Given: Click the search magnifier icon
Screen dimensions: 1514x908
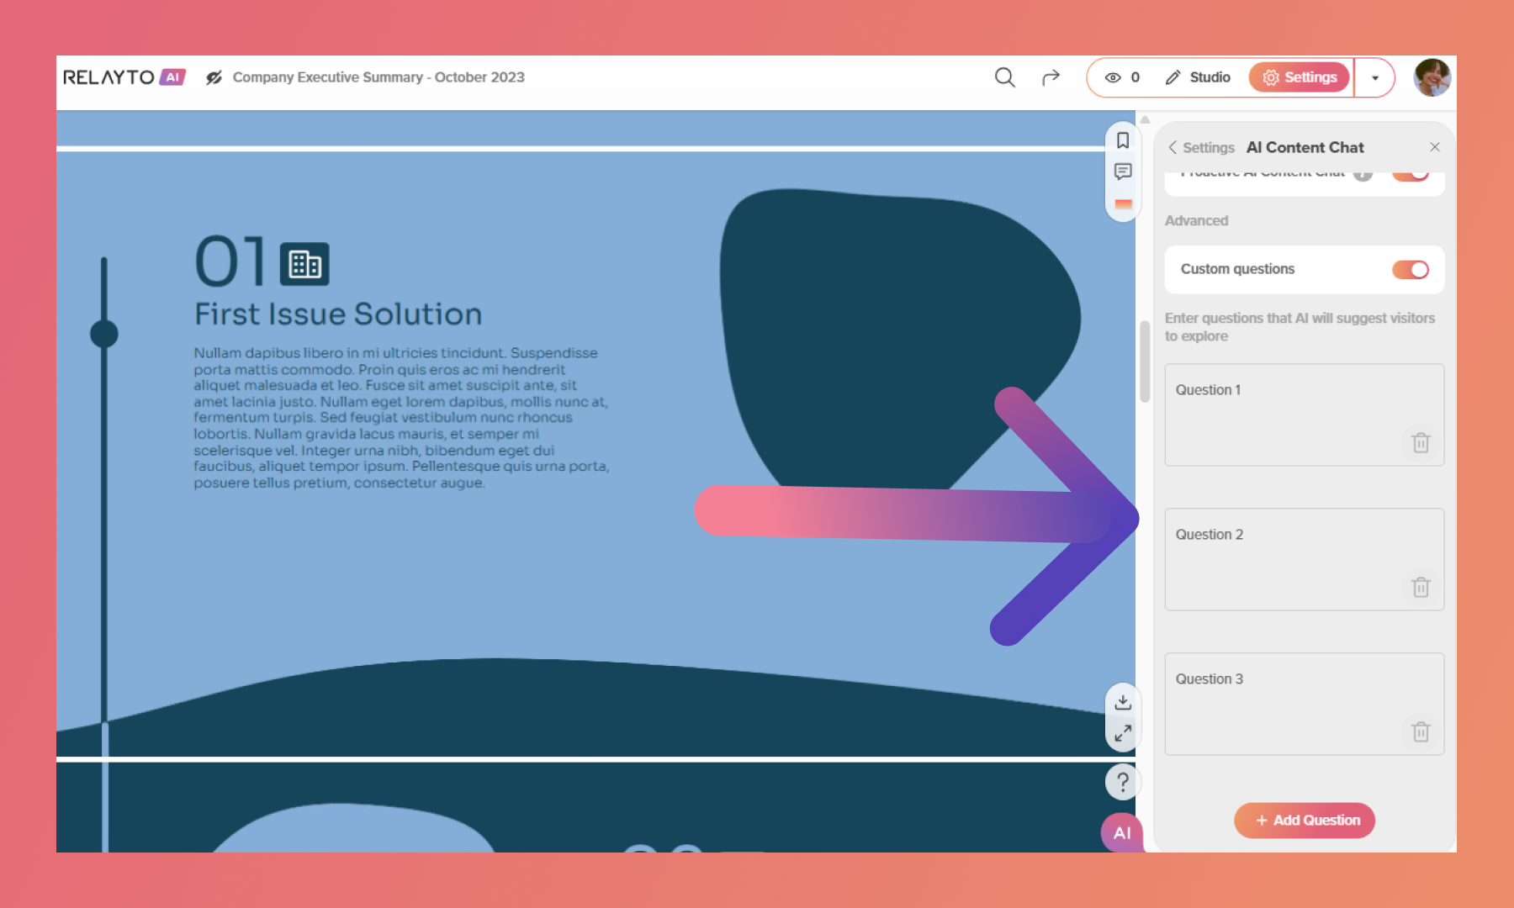Looking at the screenshot, I should (1004, 77).
